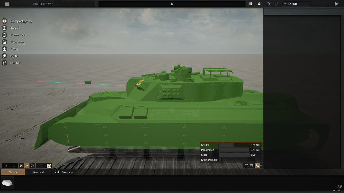
Task: Adjust the Steps slider
Action: 234,155
